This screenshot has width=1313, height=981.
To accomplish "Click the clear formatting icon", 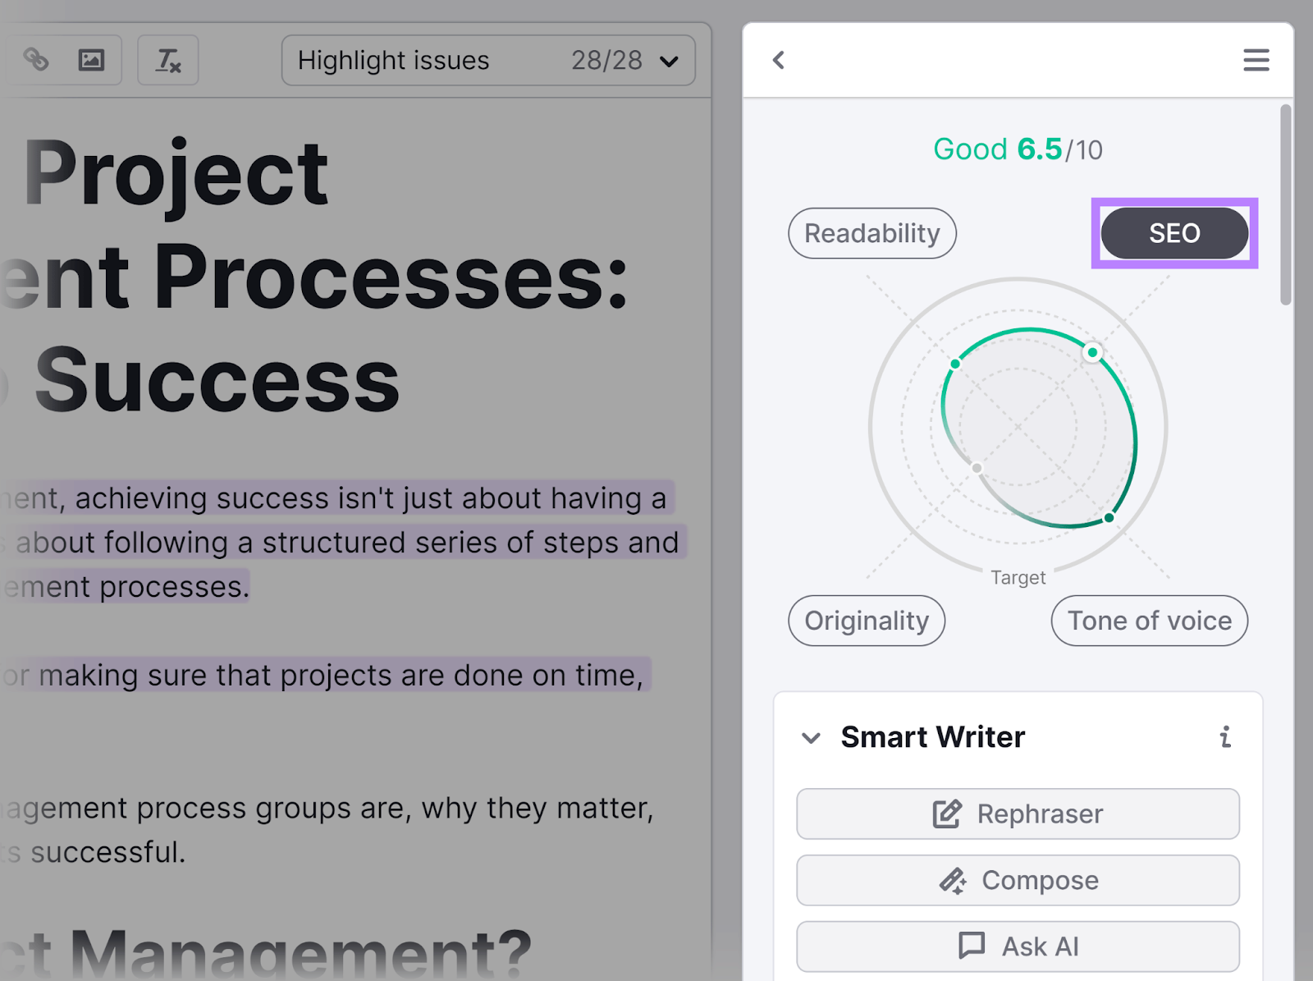I will point(167,59).
